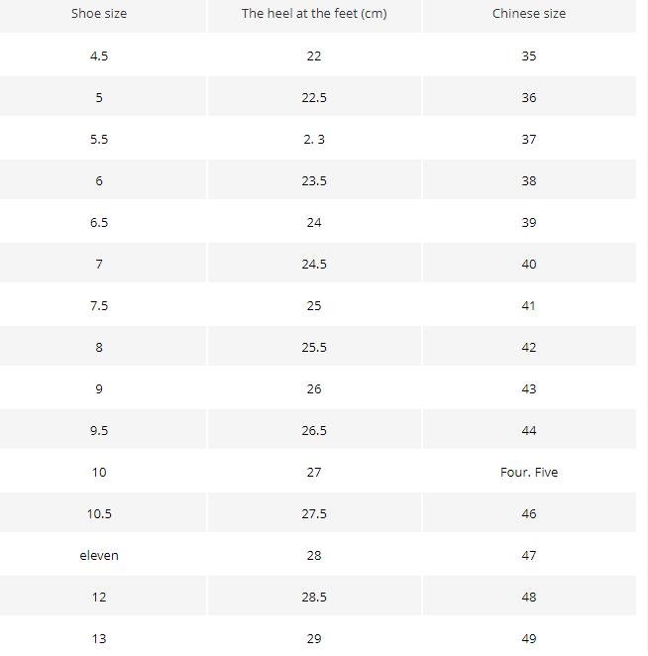648x656 pixels.
Task: Select the '2. 3' heel length cell
Action: click(314, 140)
